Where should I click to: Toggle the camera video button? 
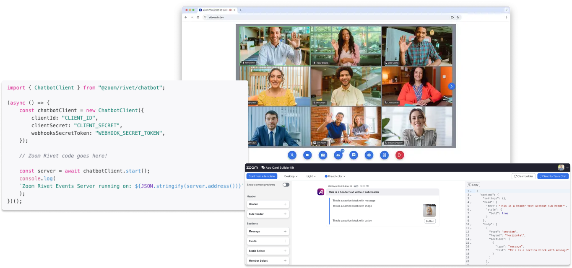tap(307, 155)
